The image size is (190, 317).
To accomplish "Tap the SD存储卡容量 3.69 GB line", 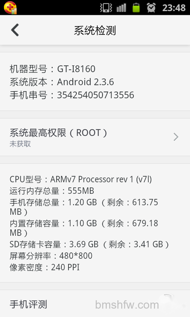I will click(x=89, y=244).
